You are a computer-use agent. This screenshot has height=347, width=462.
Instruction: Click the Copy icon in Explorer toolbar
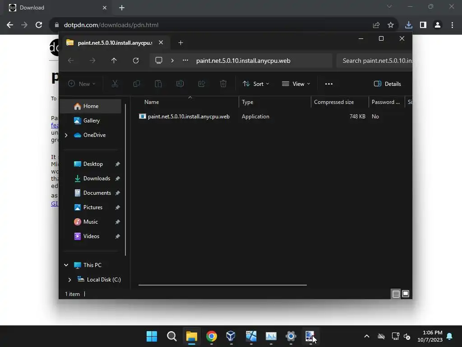tap(136, 84)
